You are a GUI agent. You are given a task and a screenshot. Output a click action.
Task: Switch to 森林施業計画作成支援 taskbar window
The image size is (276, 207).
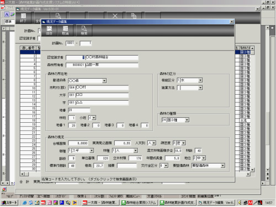pyautogui.click(x=178, y=203)
